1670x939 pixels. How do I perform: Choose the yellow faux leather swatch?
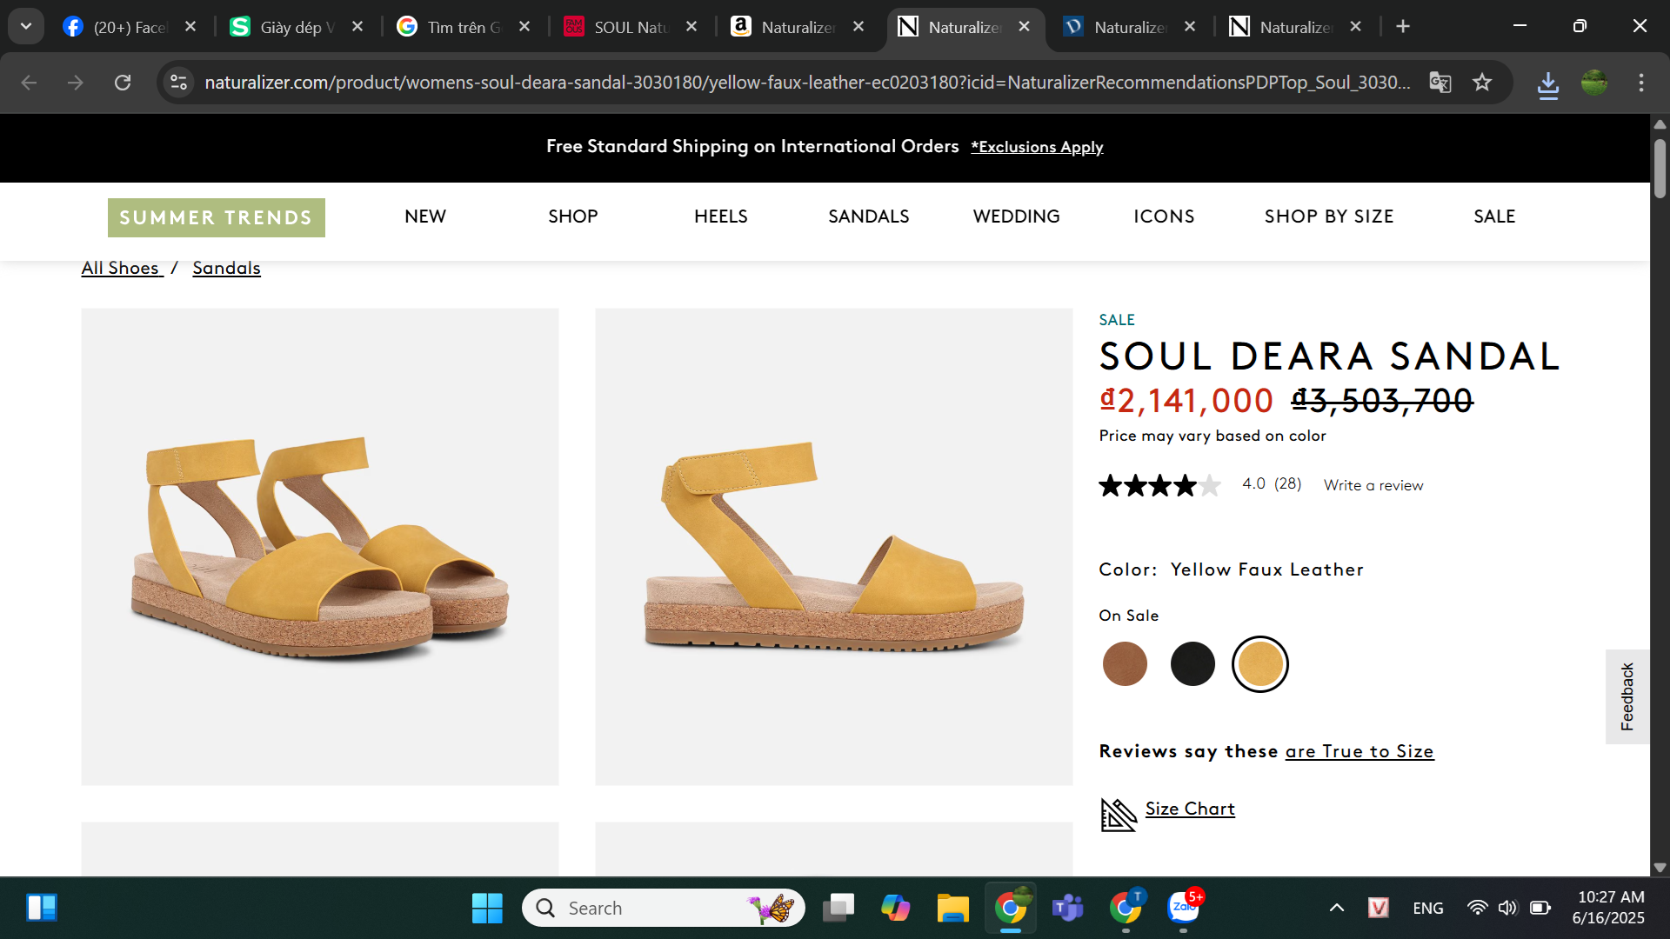(1260, 664)
